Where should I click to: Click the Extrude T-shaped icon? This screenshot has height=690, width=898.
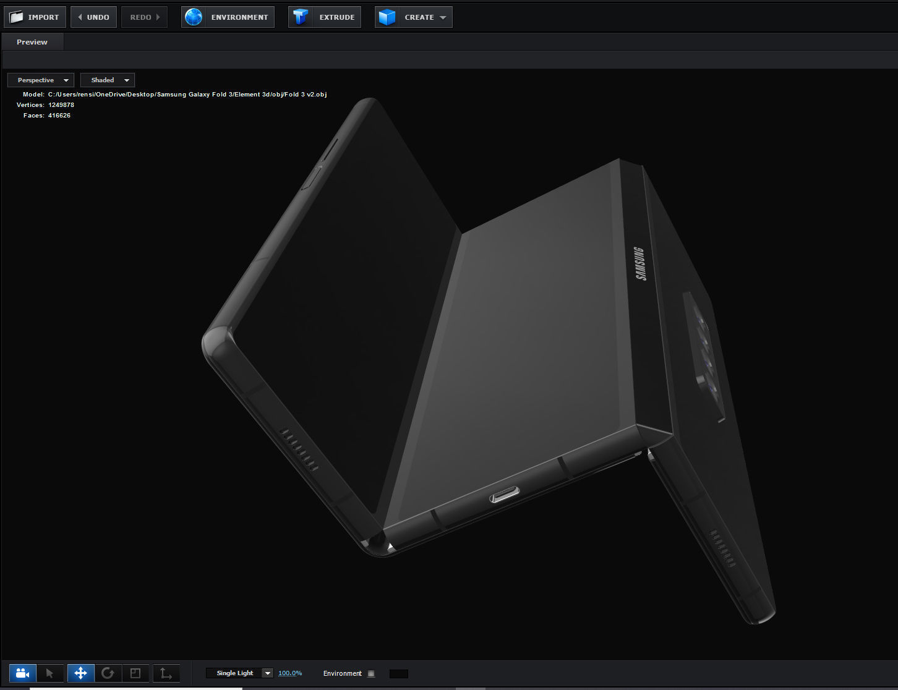click(301, 17)
